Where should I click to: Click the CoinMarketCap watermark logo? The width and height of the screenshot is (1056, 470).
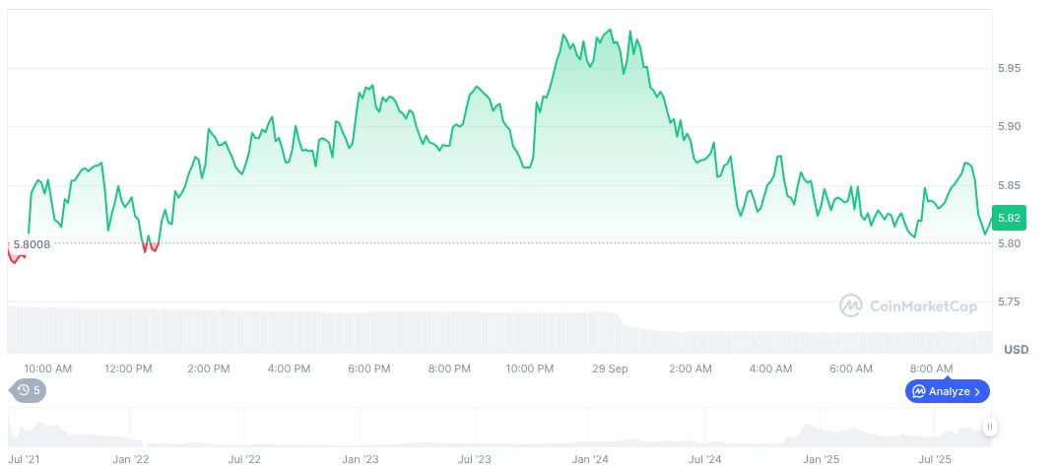click(x=907, y=306)
